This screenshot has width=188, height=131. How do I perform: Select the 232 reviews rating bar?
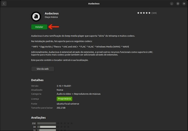[46, 123]
